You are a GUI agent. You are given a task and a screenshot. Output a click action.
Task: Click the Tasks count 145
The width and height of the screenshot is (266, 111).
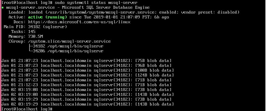[x=32, y=31]
